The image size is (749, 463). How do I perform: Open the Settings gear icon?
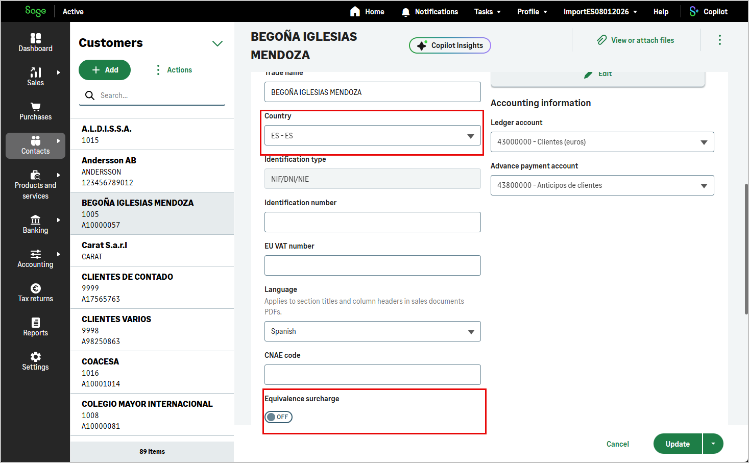click(x=36, y=357)
